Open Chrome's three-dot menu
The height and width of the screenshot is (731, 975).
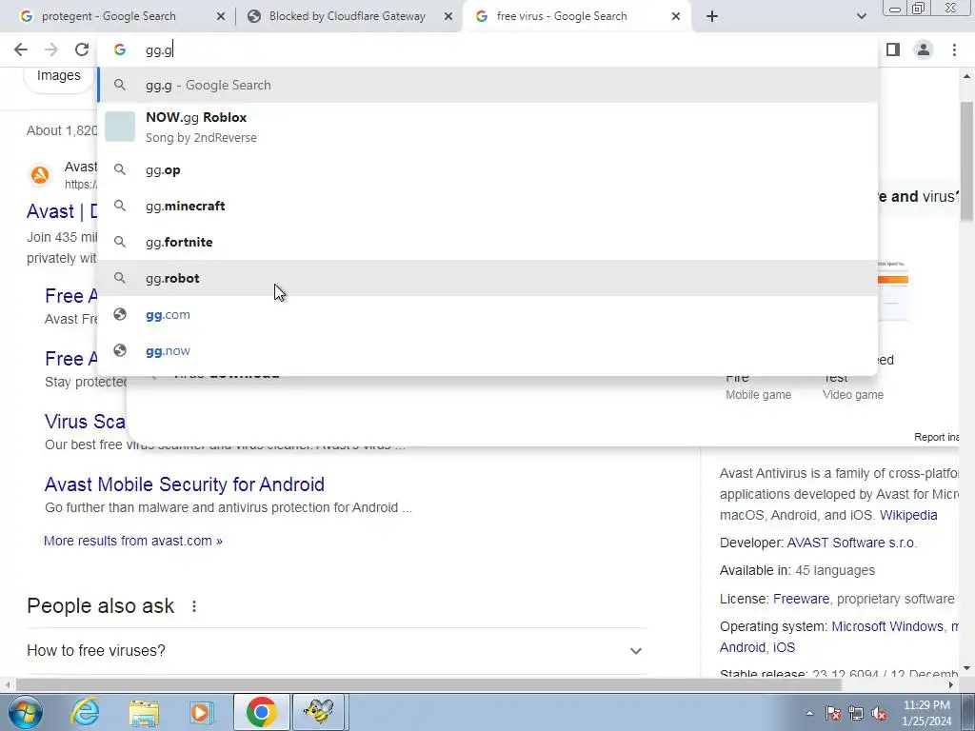coord(954,49)
